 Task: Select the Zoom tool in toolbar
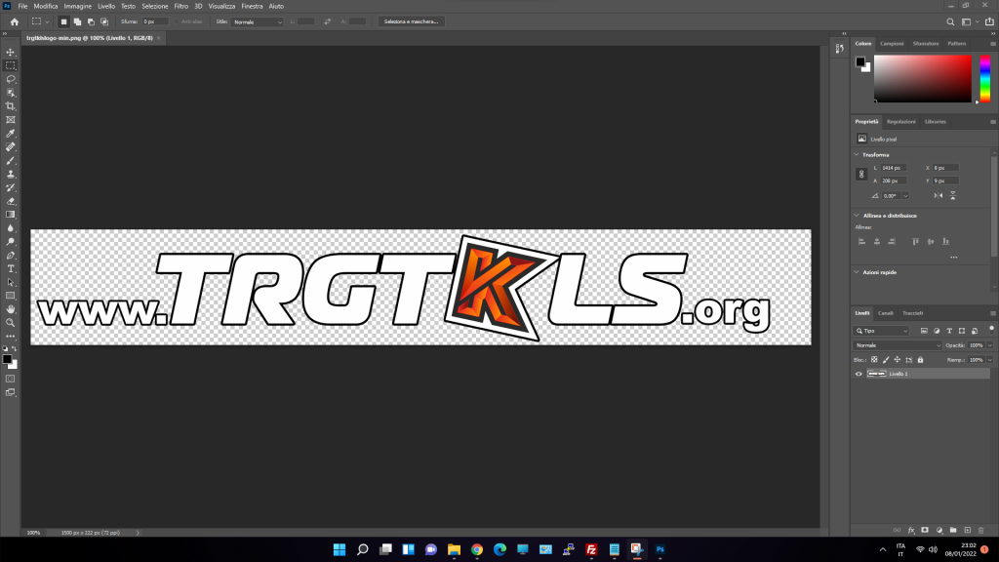[11, 322]
